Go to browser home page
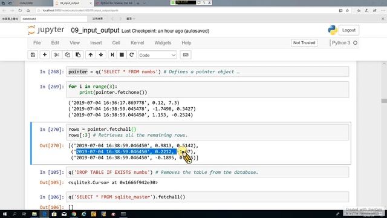The width and height of the screenshot is (387, 218). (28, 11)
